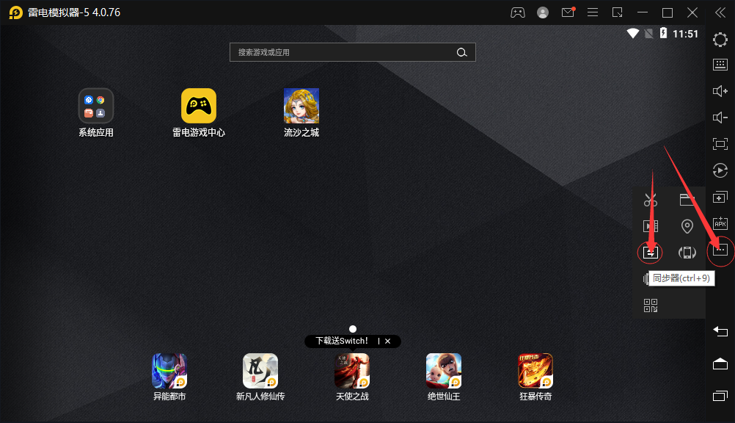Image resolution: width=735 pixels, height=423 pixels.
Task: Minimize the emulator window
Action: 643,12
